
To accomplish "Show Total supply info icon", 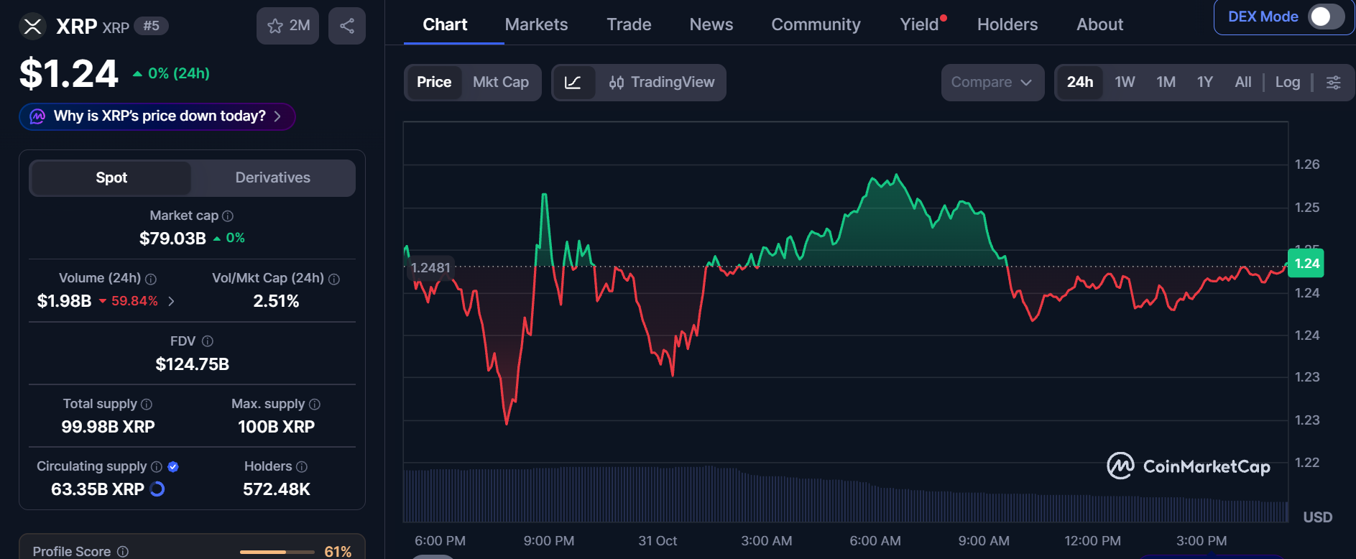I will pyautogui.click(x=147, y=405).
